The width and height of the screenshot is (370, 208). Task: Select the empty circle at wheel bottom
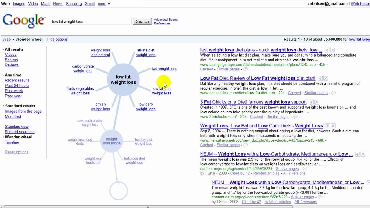[x=119, y=191]
